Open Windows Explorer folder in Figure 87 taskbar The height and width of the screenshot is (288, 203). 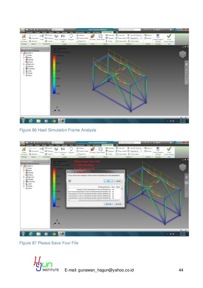coord(38,234)
